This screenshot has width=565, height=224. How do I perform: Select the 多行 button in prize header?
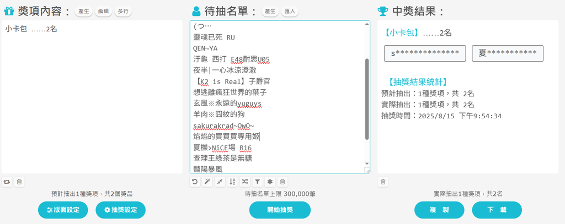[x=123, y=12]
